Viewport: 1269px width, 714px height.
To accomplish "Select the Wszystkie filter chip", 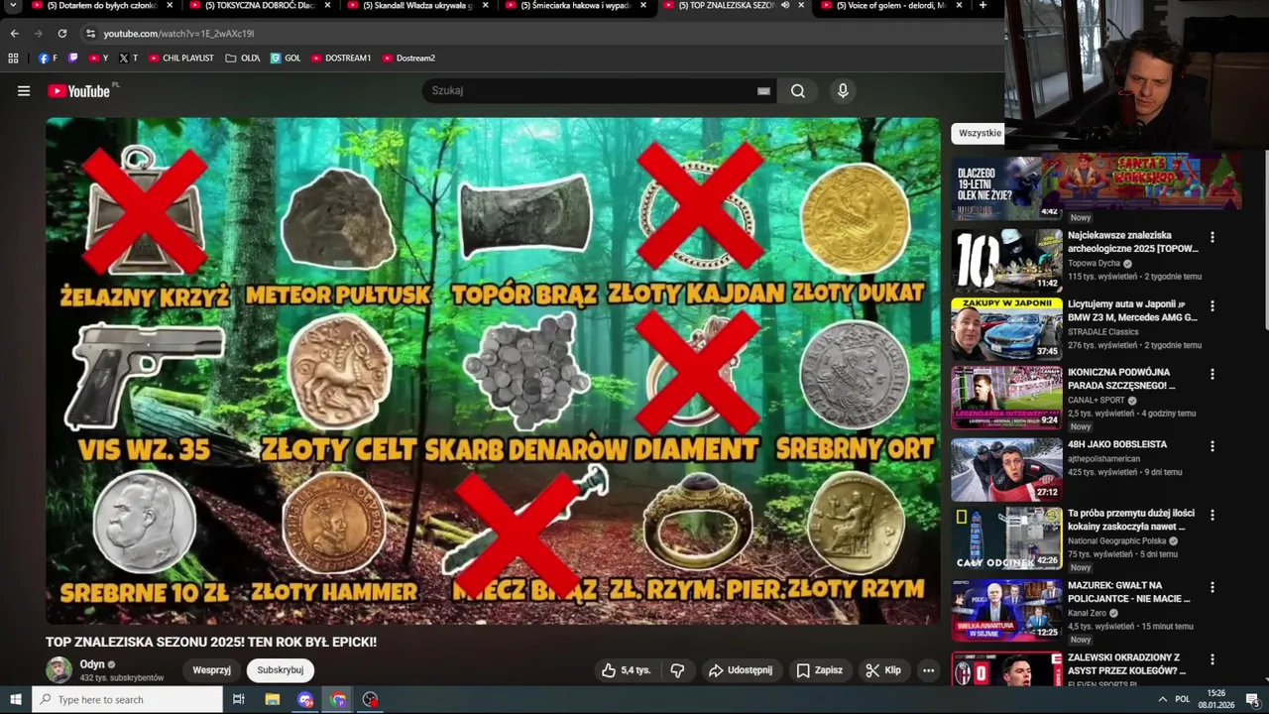I will [x=979, y=133].
